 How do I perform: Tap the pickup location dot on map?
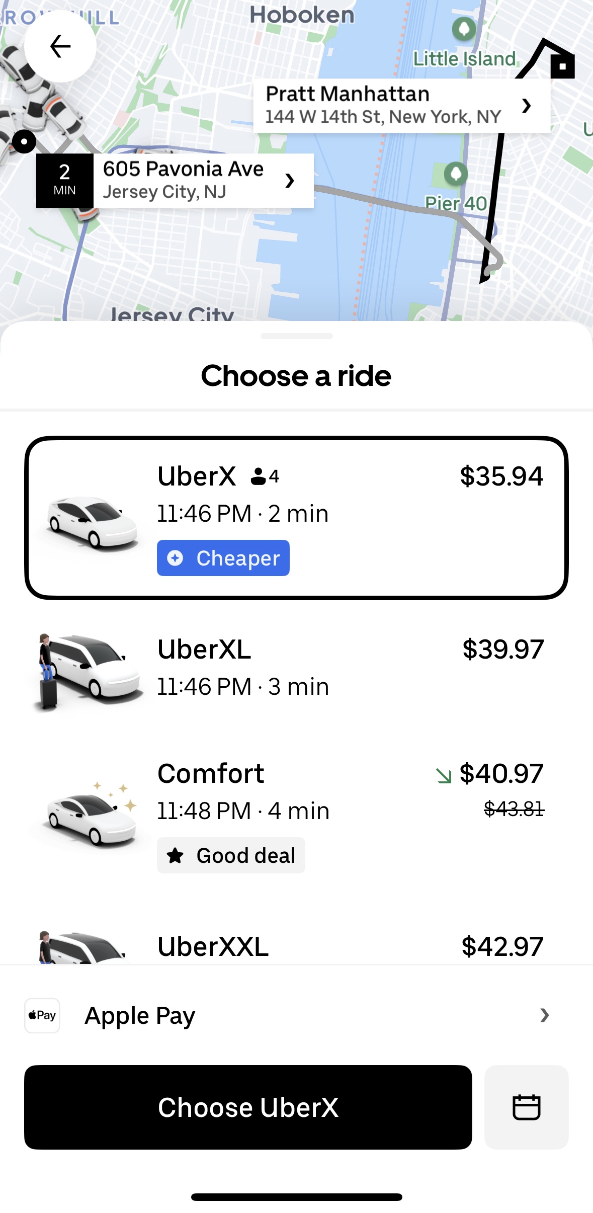24,141
